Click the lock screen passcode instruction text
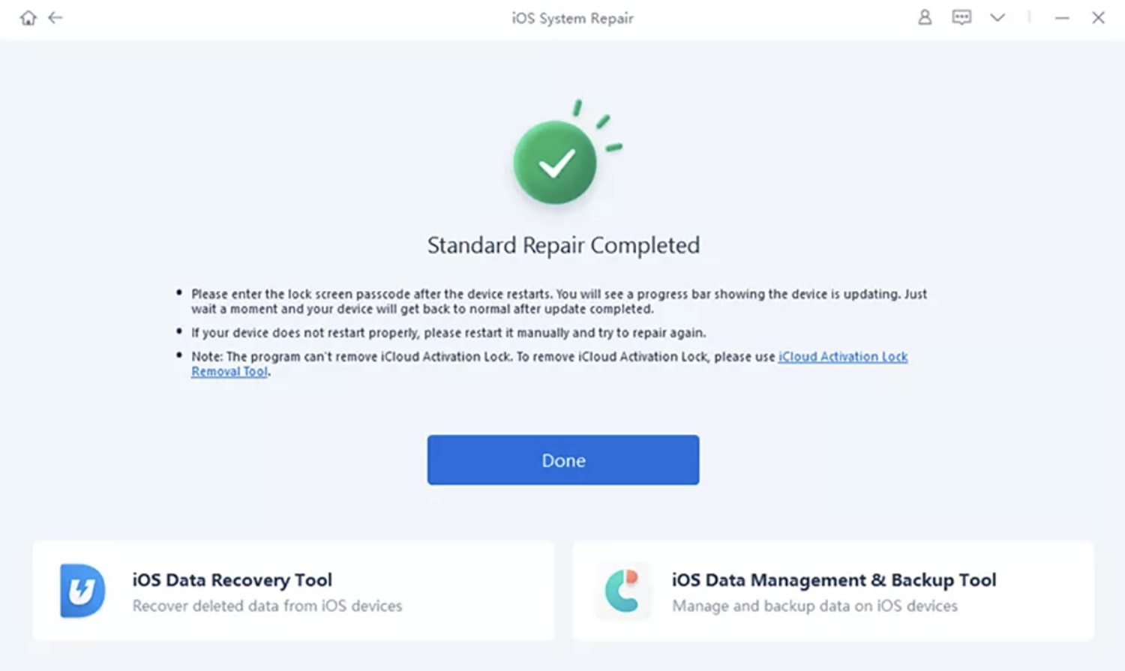This screenshot has height=671, width=1125. [x=559, y=301]
